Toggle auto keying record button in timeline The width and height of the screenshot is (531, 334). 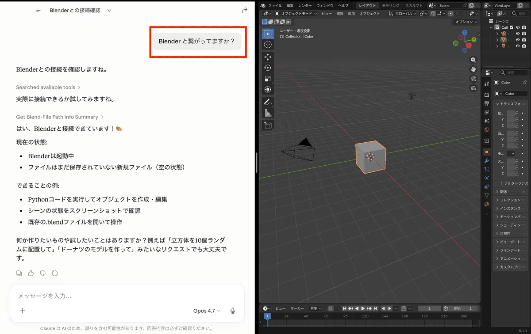[331, 308]
